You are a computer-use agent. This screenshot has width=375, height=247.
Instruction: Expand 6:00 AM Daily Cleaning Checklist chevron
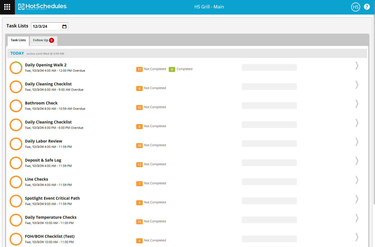coord(357,85)
